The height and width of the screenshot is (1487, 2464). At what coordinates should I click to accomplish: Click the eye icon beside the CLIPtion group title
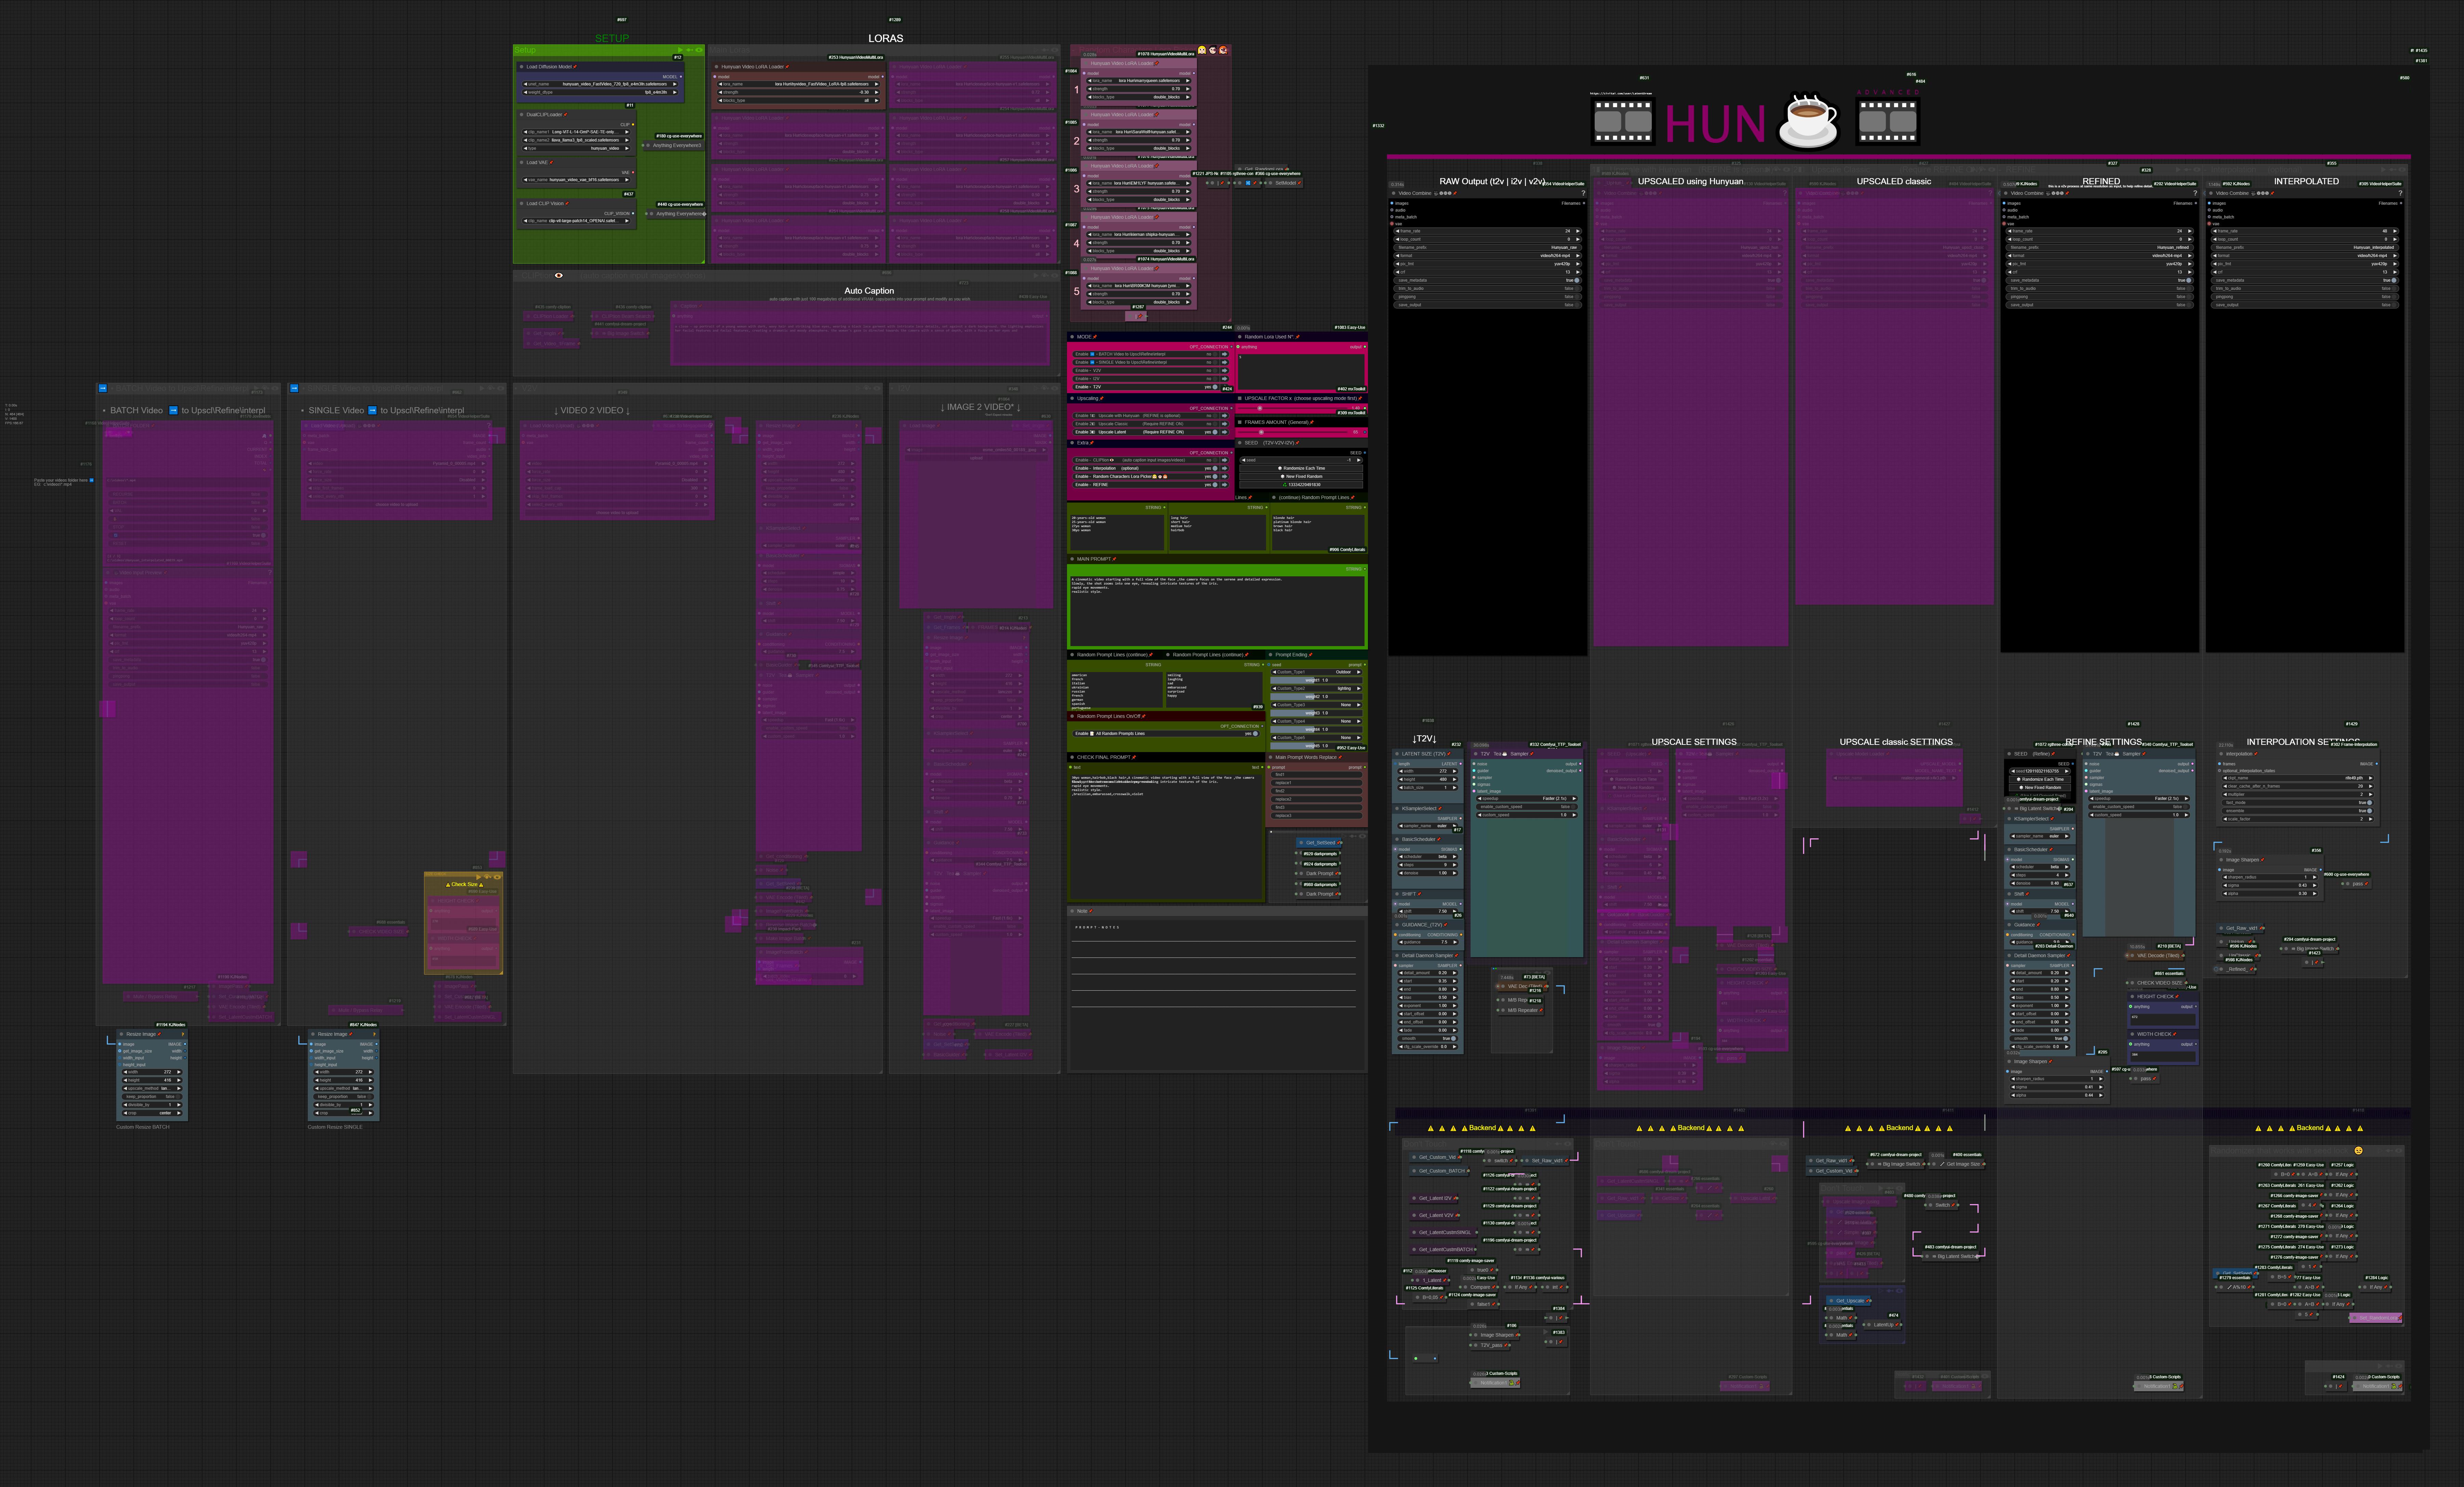tap(559, 276)
